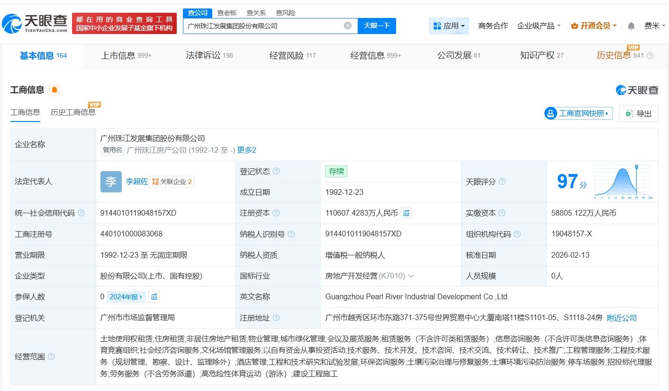The image size is (669, 391).
Task: Click the notification bell icon in header
Action: coord(631,26)
